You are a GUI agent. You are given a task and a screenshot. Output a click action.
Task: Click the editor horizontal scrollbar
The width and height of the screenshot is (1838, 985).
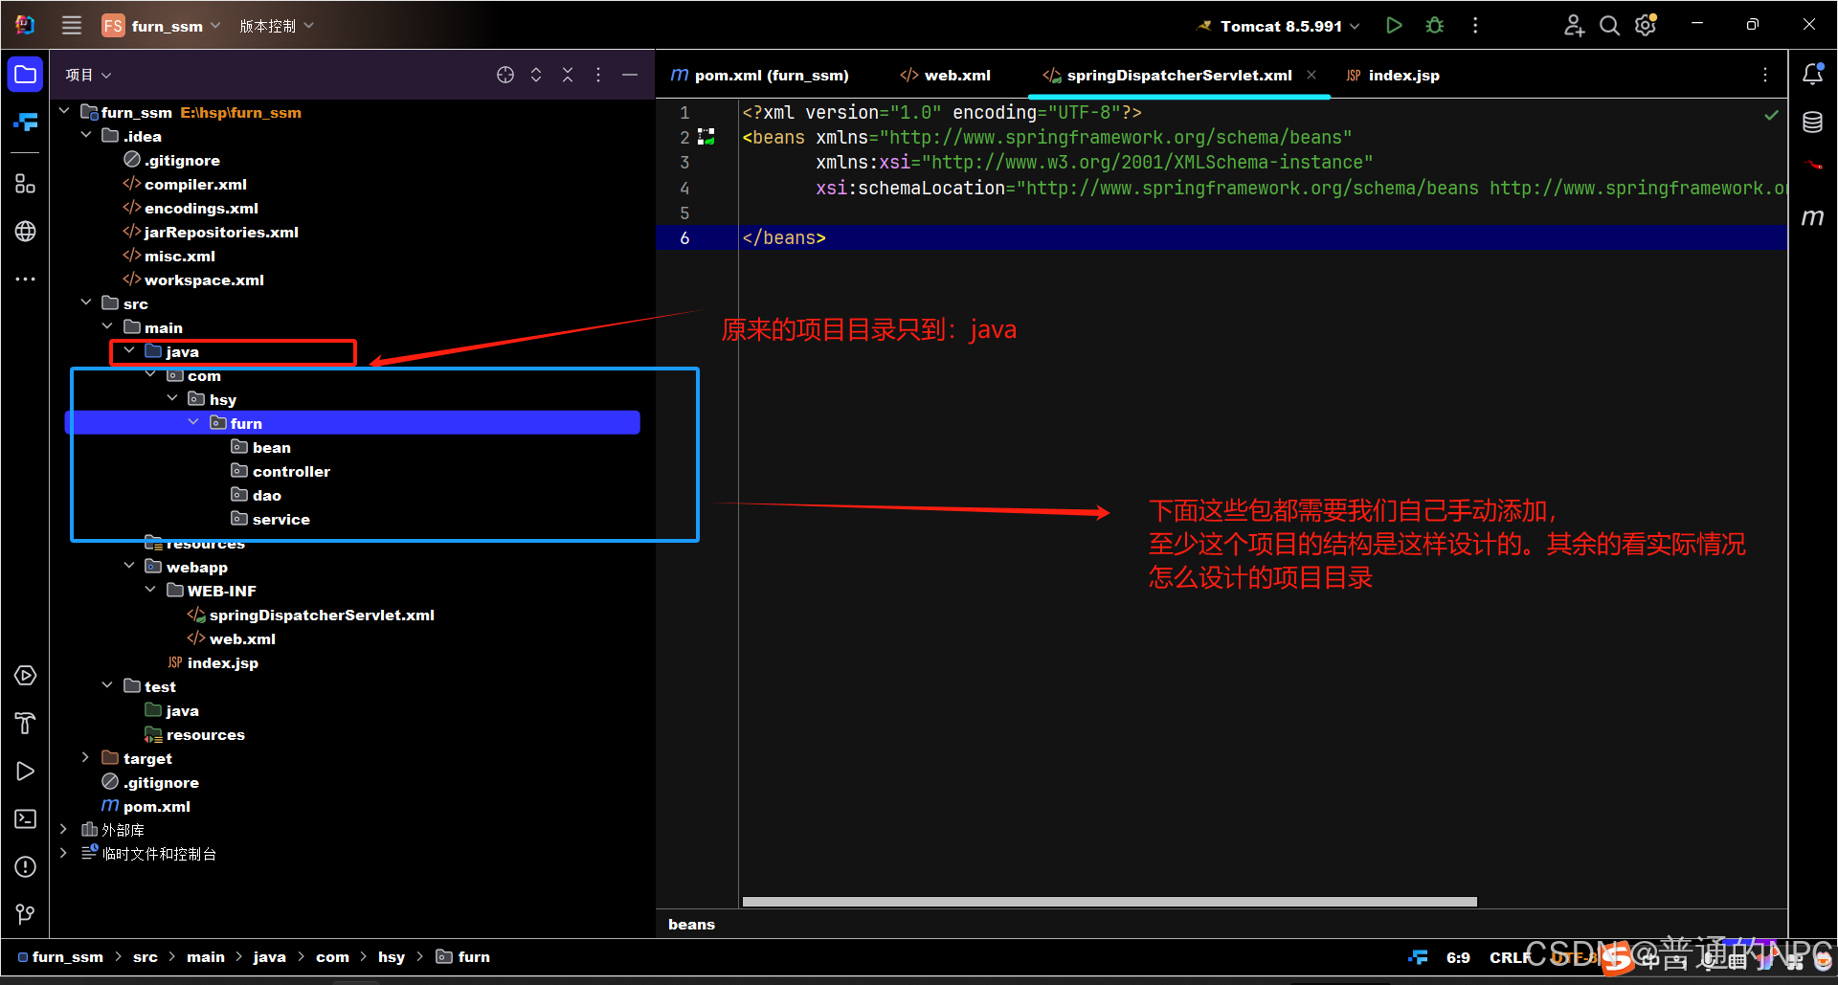1110,902
